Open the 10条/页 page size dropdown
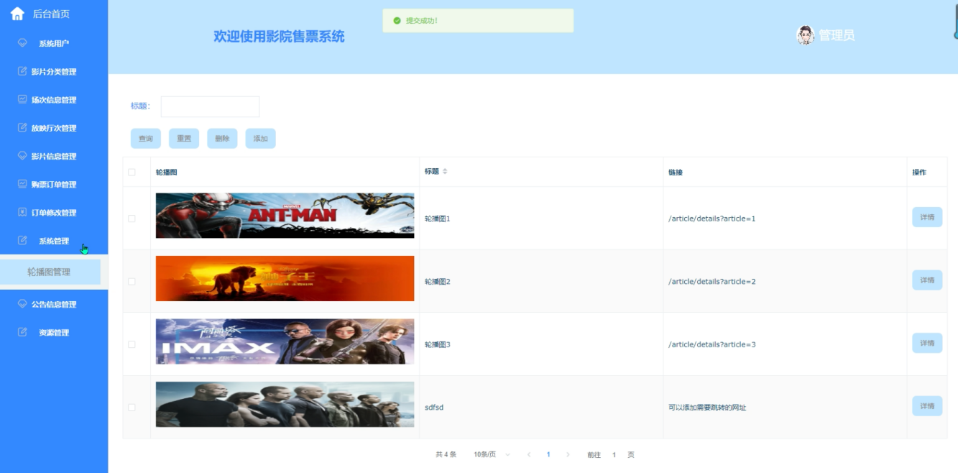Viewport: 958px width, 473px height. (x=492, y=454)
